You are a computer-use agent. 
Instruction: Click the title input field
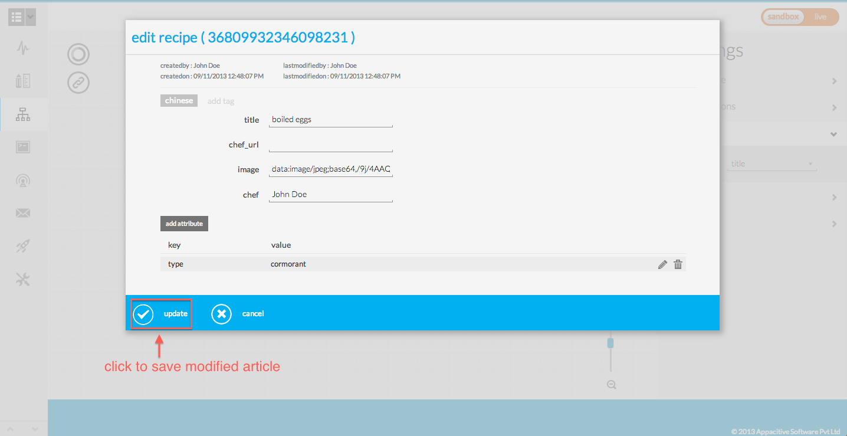[x=330, y=120]
